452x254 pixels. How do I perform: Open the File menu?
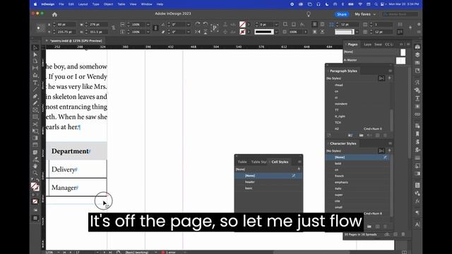[61, 4]
